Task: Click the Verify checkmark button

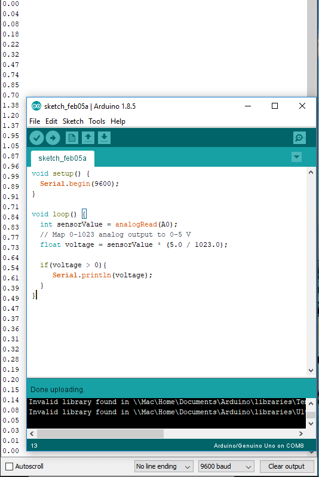Action: point(37,138)
